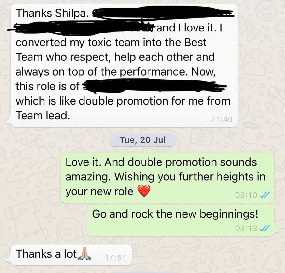This screenshot has width=285, height=273.
Task: Select the 'Thanks a lot' message bubble
Action: 69,255
